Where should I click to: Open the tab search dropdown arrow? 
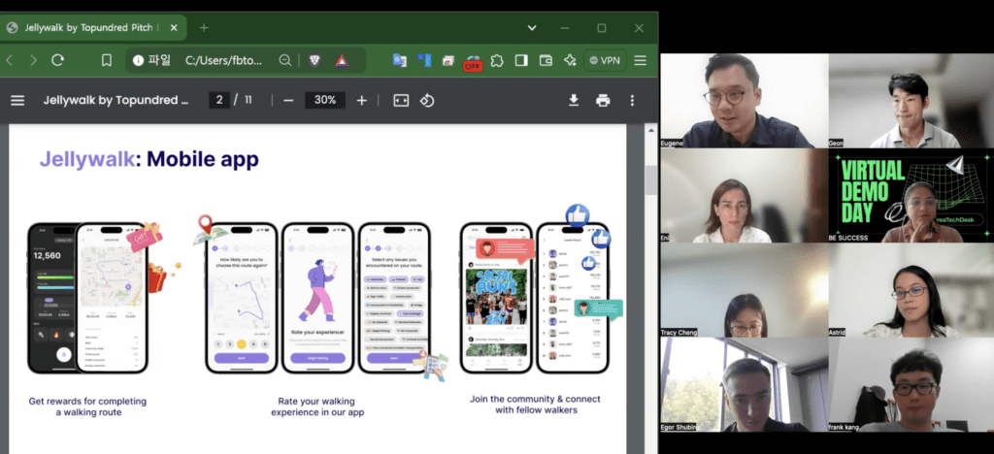[x=532, y=28]
